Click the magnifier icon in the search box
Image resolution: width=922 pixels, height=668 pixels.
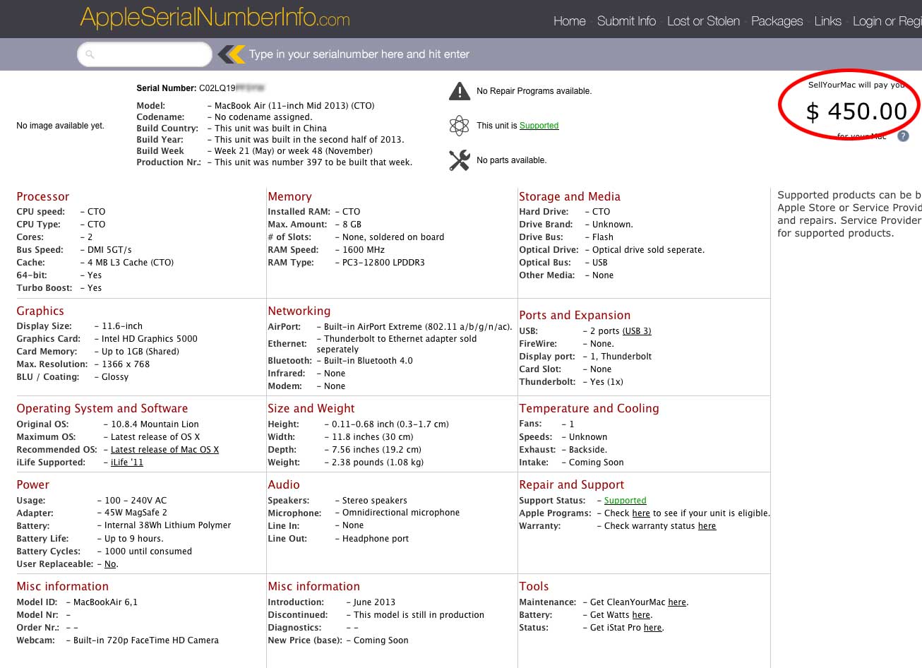pyautogui.click(x=90, y=54)
